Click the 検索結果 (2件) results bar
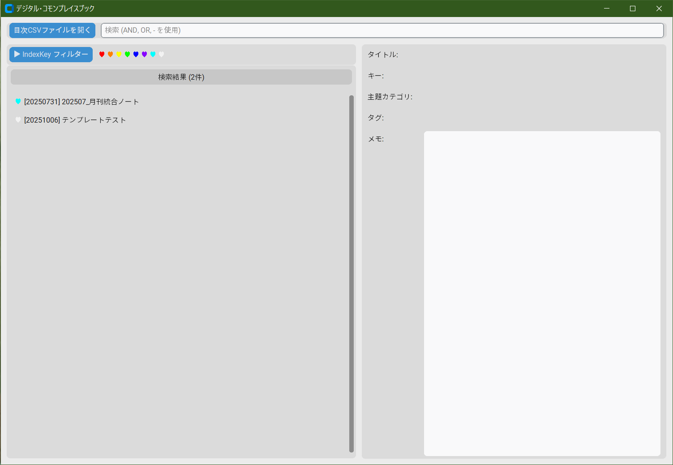 coord(181,77)
